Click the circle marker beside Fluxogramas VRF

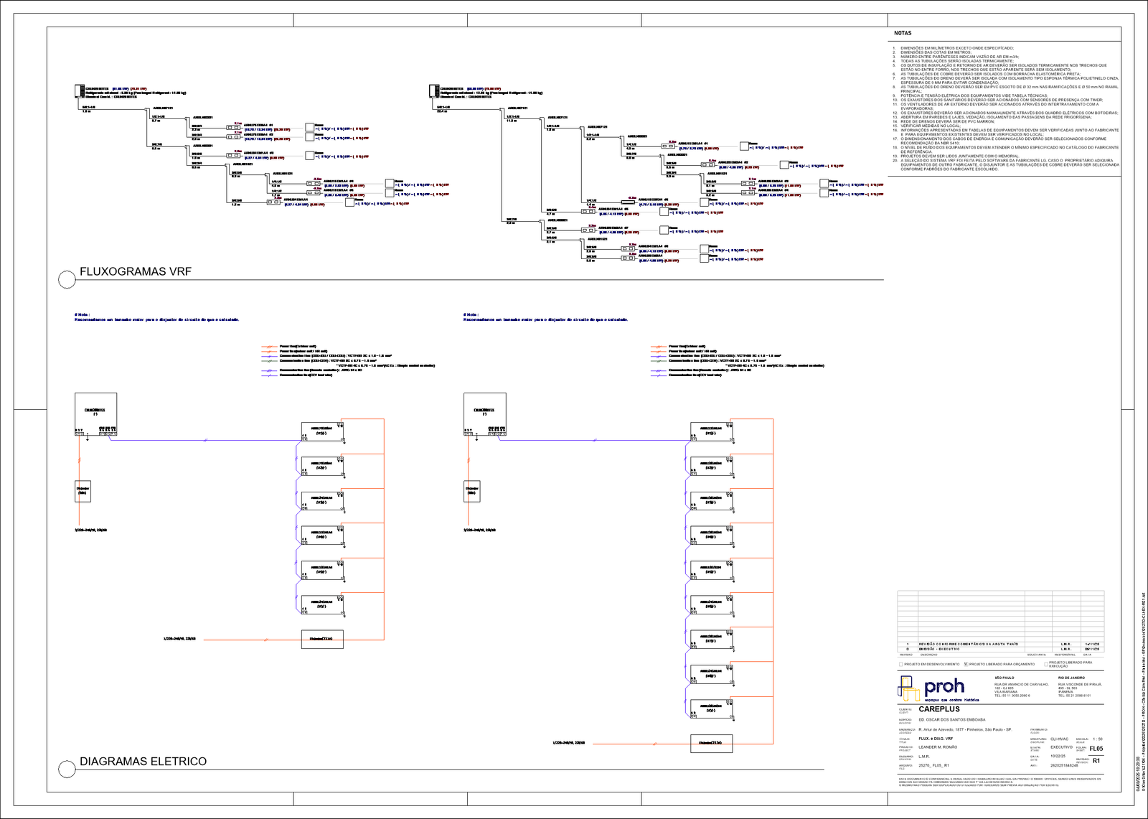click(67, 279)
